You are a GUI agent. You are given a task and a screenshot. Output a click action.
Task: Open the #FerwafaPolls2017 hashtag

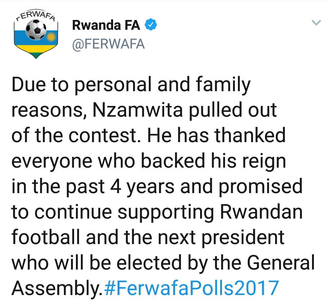pyautogui.click(x=191, y=288)
